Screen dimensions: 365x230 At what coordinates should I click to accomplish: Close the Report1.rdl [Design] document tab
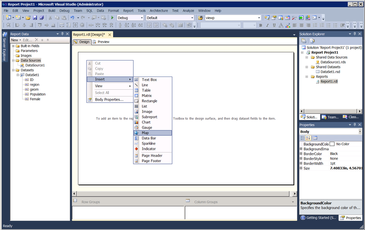[x=109, y=35]
